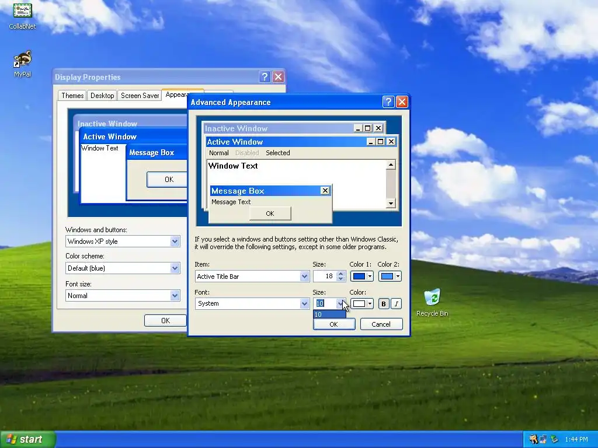This screenshot has height=448, width=598.
Task: Toggle bold font style button
Action: pos(384,303)
